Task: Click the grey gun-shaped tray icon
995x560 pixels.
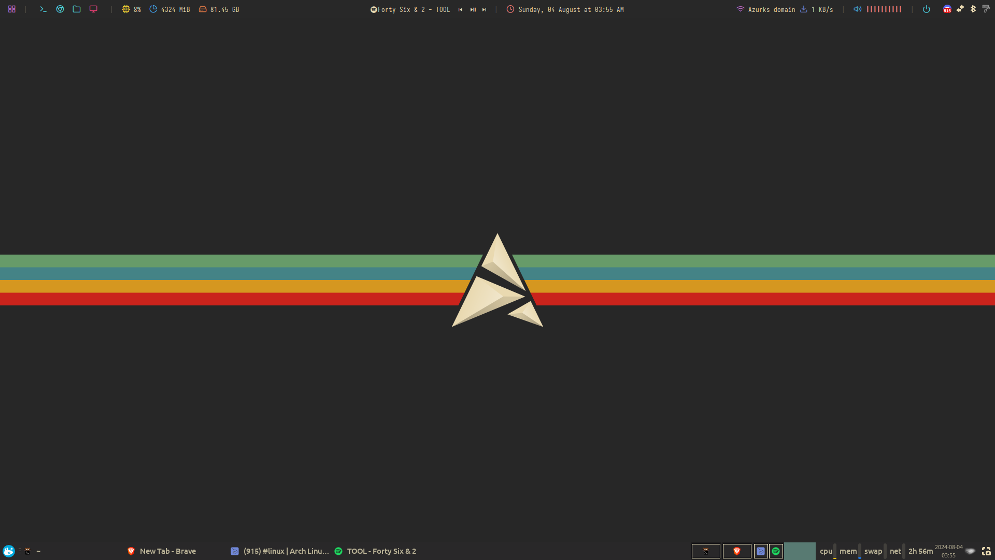Action: 986,9
